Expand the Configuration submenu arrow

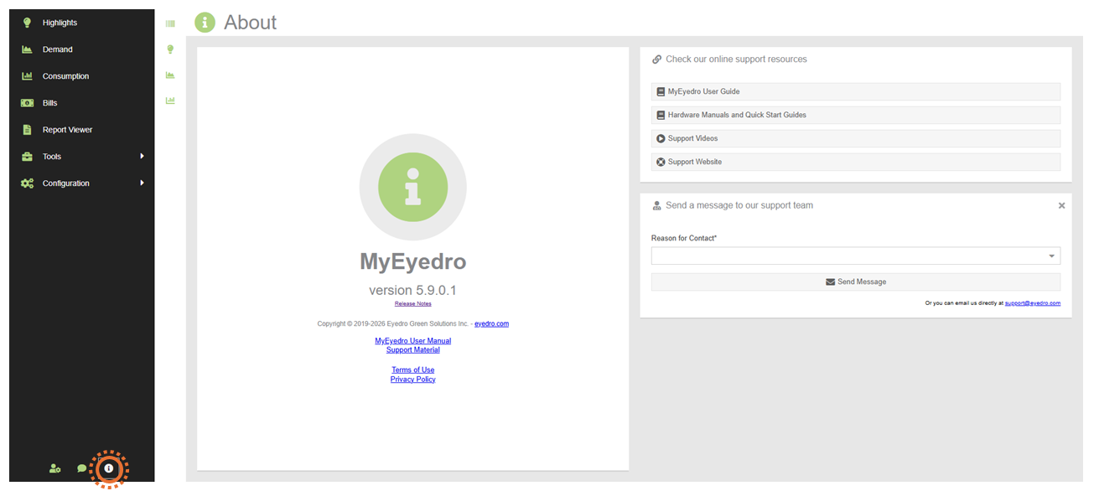click(142, 183)
